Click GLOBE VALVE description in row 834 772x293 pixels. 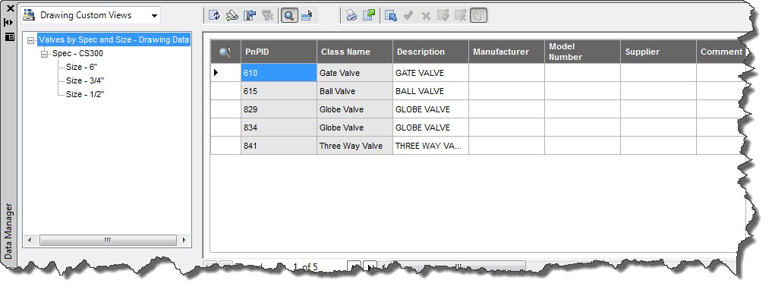point(431,128)
